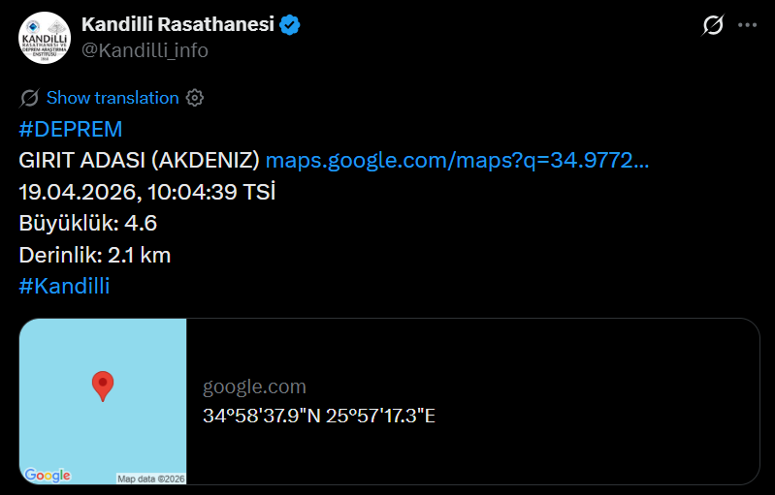Click the icon left of Show translation
775x495 pixels.
pos(29,98)
